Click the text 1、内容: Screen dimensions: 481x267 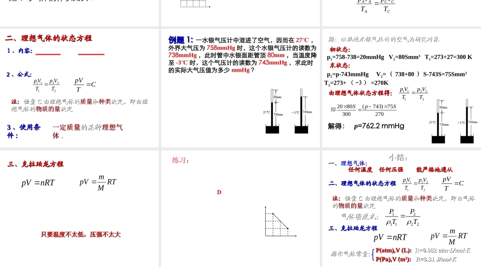point(20,51)
